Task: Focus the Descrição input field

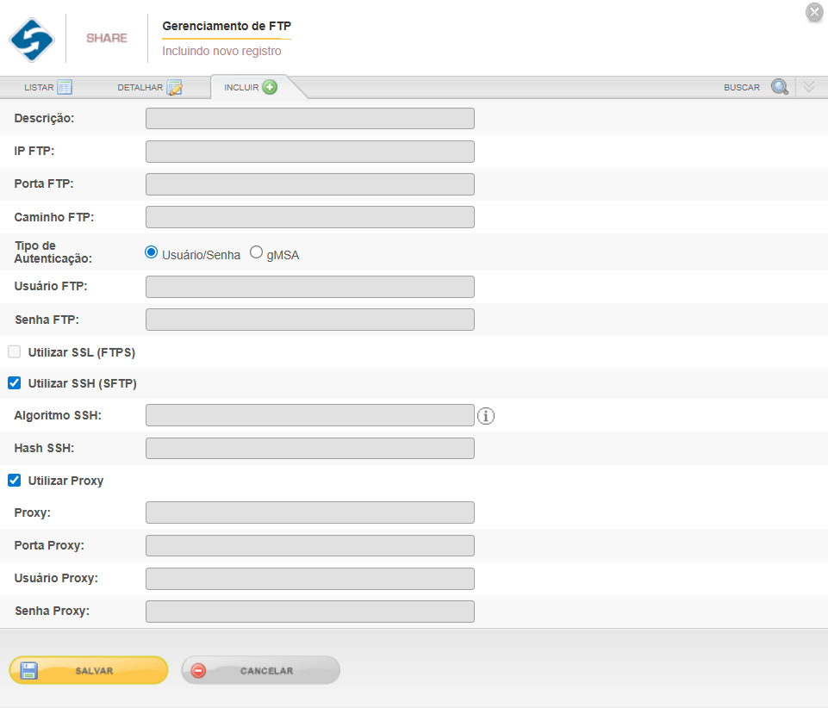Action: point(309,119)
